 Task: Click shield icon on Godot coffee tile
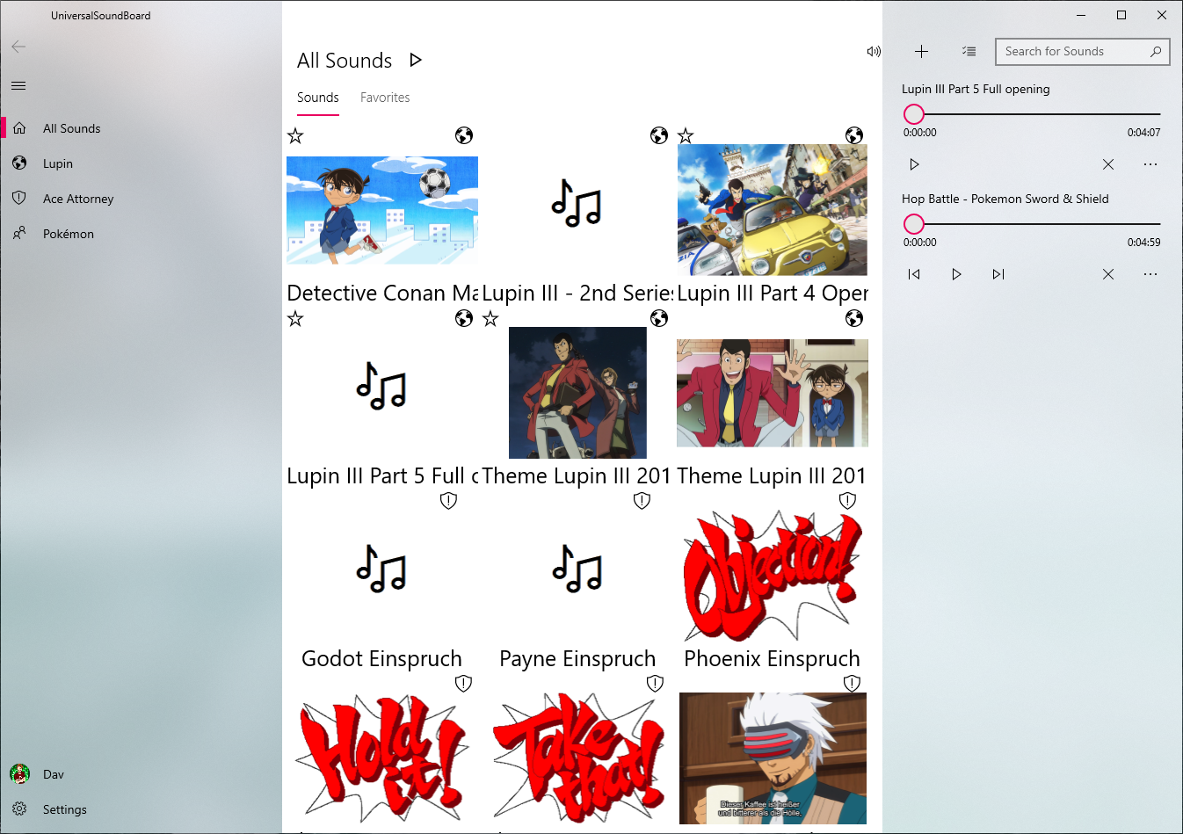852,684
